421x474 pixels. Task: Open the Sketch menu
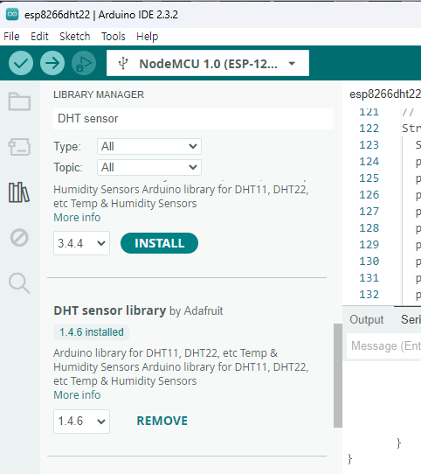click(75, 36)
